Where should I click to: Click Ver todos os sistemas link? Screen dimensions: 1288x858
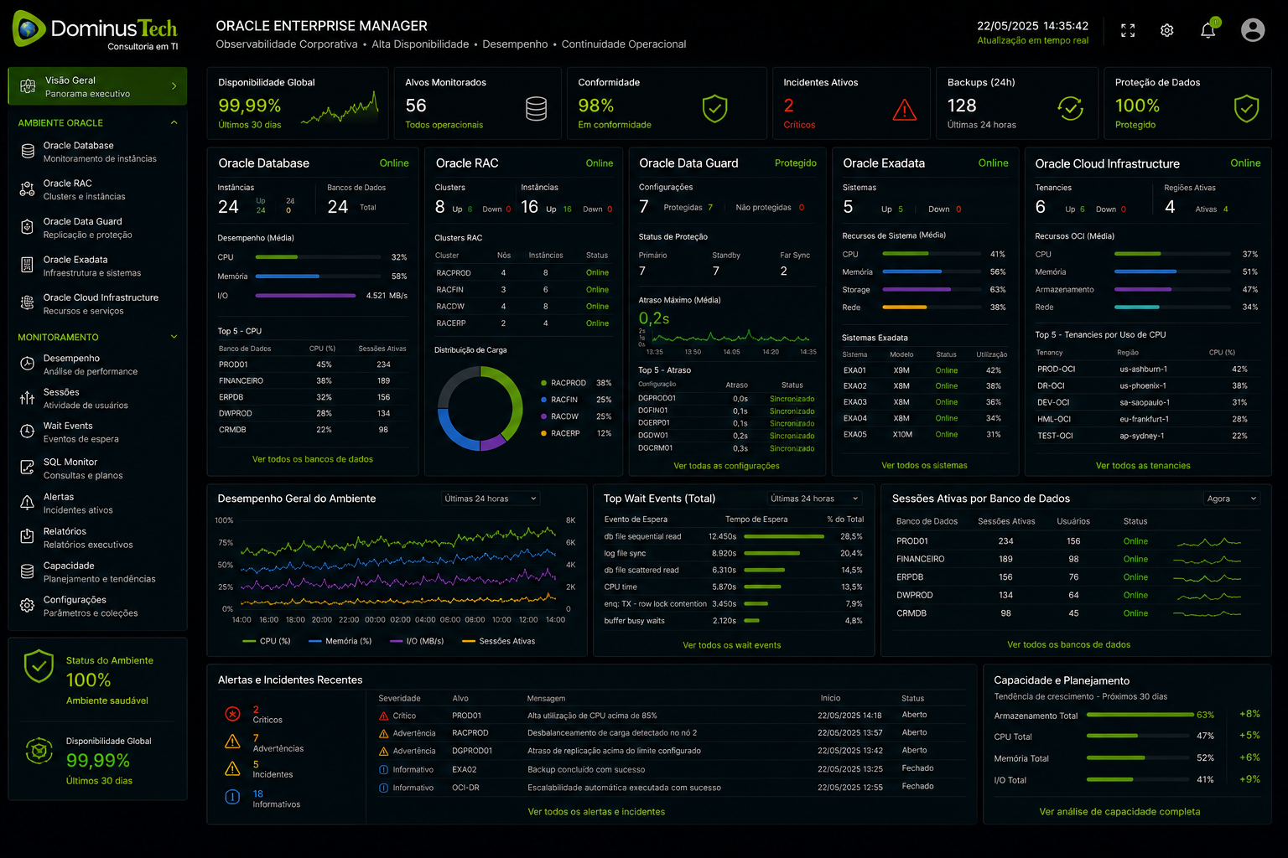(924, 465)
